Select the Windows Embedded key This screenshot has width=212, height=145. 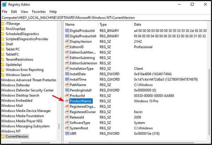tap(17, 100)
